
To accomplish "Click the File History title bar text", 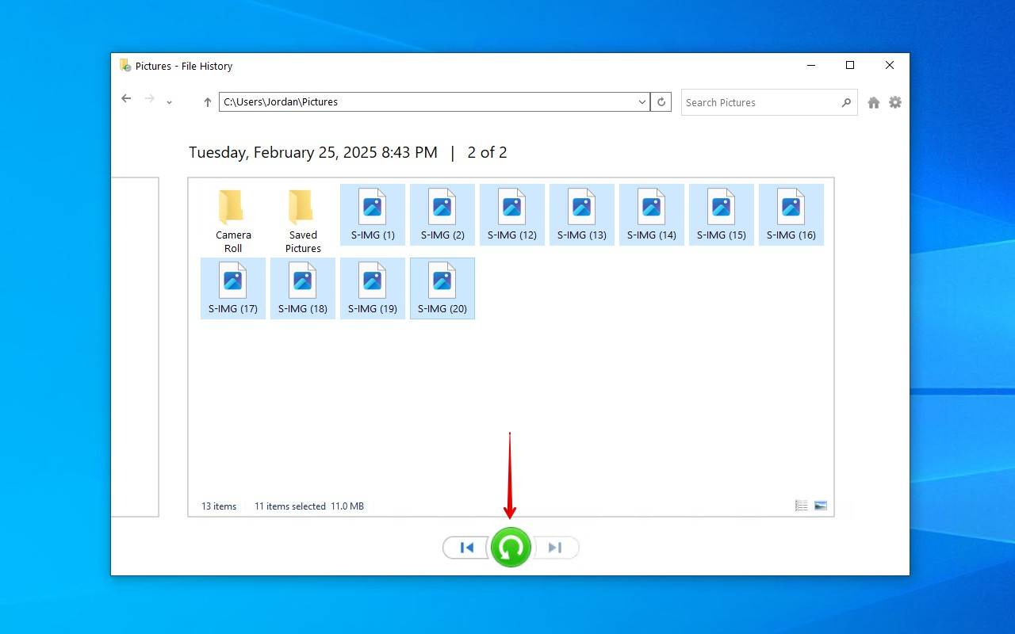I will [x=183, y=66].
